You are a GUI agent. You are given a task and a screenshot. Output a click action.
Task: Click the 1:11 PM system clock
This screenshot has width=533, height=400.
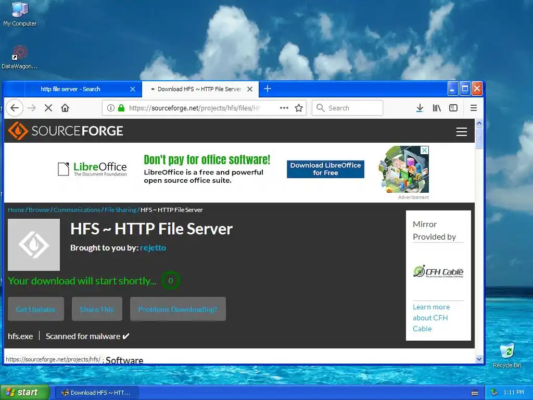point(514,393)
